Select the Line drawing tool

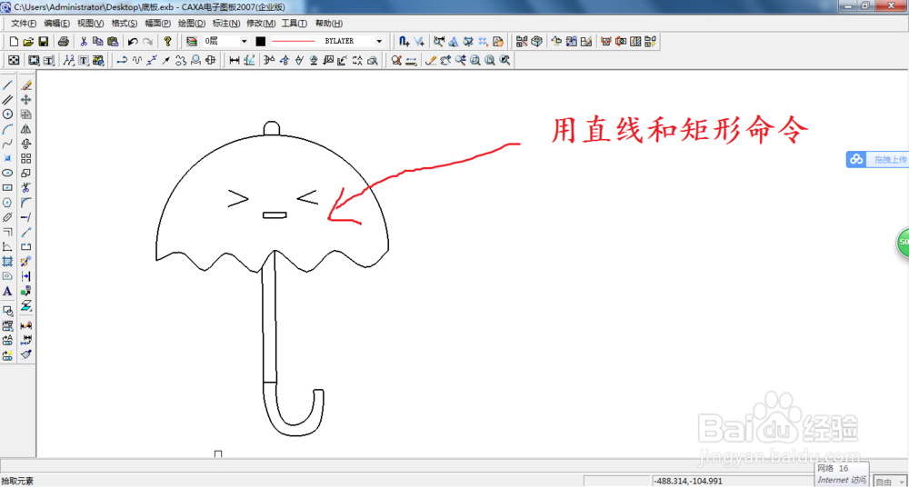pos(7,85)
